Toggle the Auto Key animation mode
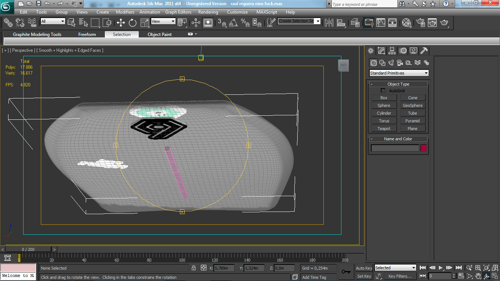The width and height of the screenshot is (500, 281). click(364, 268)
